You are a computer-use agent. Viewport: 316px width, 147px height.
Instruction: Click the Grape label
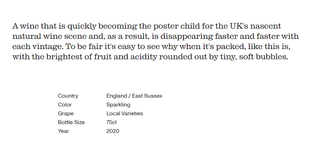[x=66, y=114]
